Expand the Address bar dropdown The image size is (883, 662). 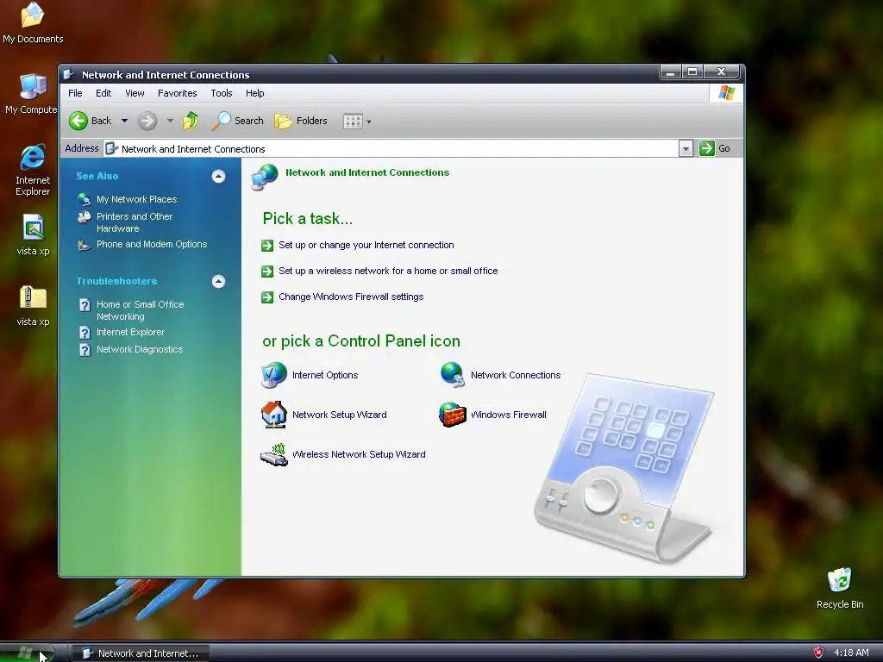[x=686, y=148]
